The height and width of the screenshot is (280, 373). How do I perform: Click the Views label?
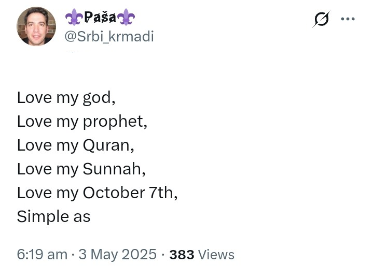[x=216, y=255]
